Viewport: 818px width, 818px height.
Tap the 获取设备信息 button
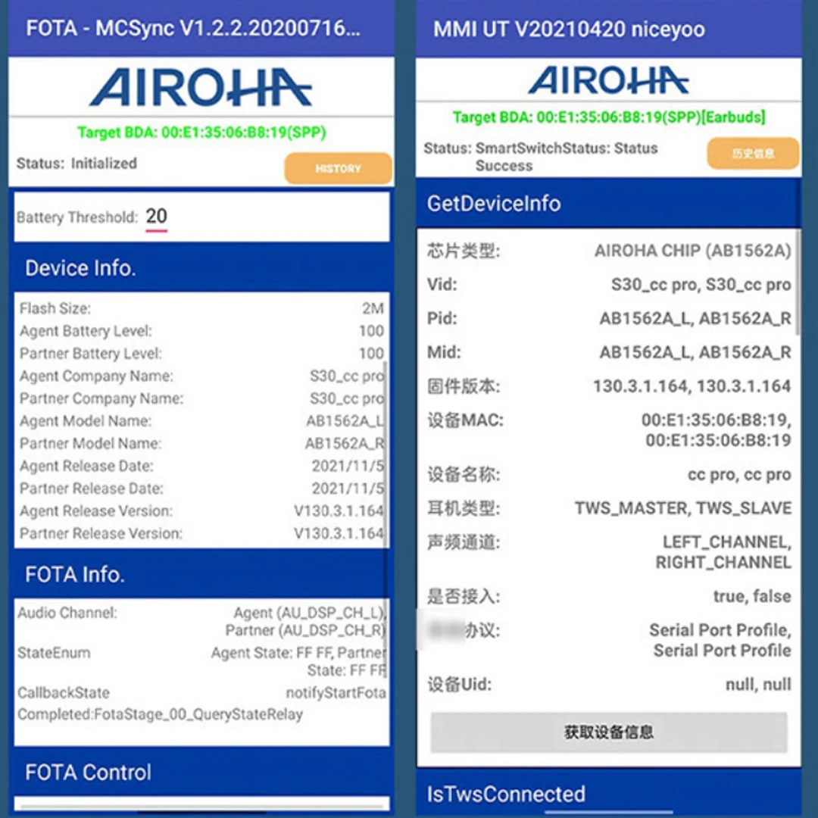(x=609, y=732)
